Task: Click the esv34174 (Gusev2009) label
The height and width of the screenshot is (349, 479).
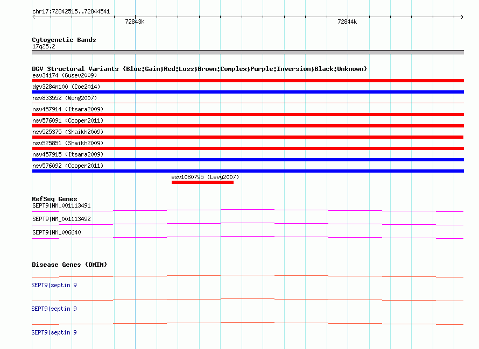Action: (x=65, y=75)
